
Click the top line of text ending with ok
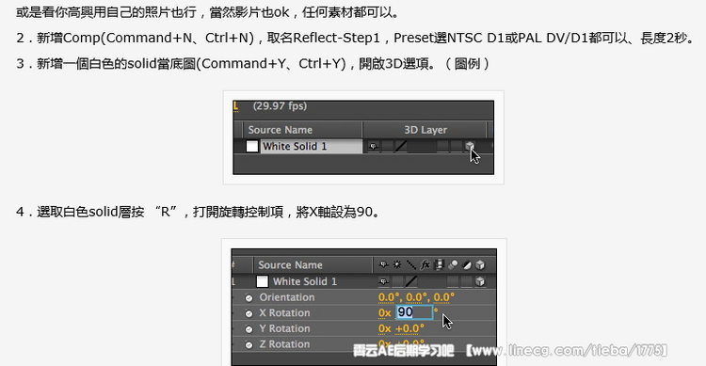click(x=208, y=12)
